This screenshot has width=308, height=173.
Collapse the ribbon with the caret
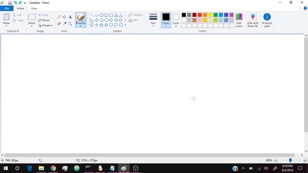(x=300, y=8)
